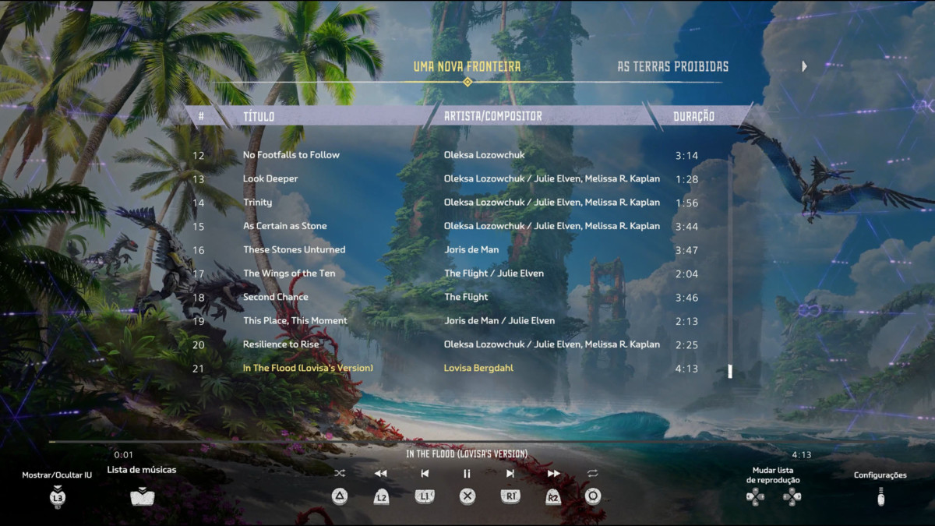
Task: Click the Título column header
Action: coord(259,117)
